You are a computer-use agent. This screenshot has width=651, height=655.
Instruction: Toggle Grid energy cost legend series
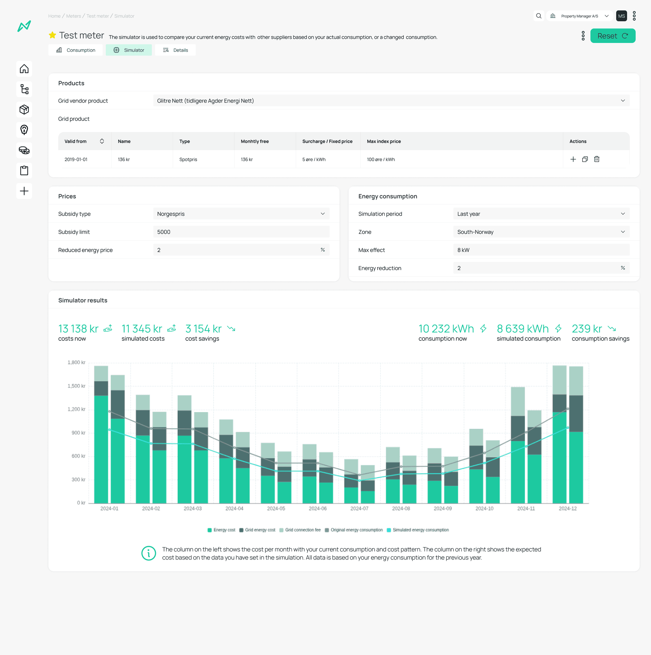[257, 530]
